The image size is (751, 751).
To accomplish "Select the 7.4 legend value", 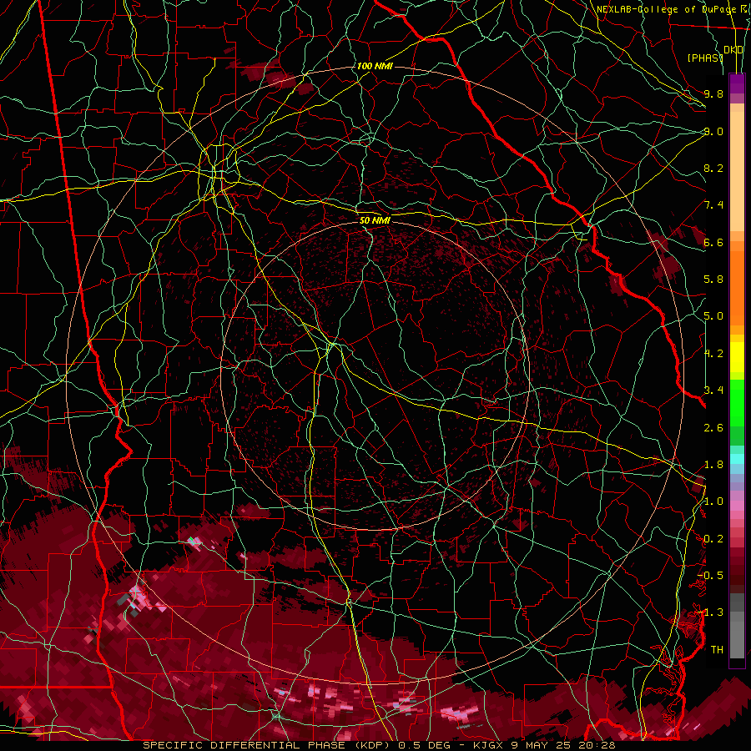I will [x=713, y=205].
